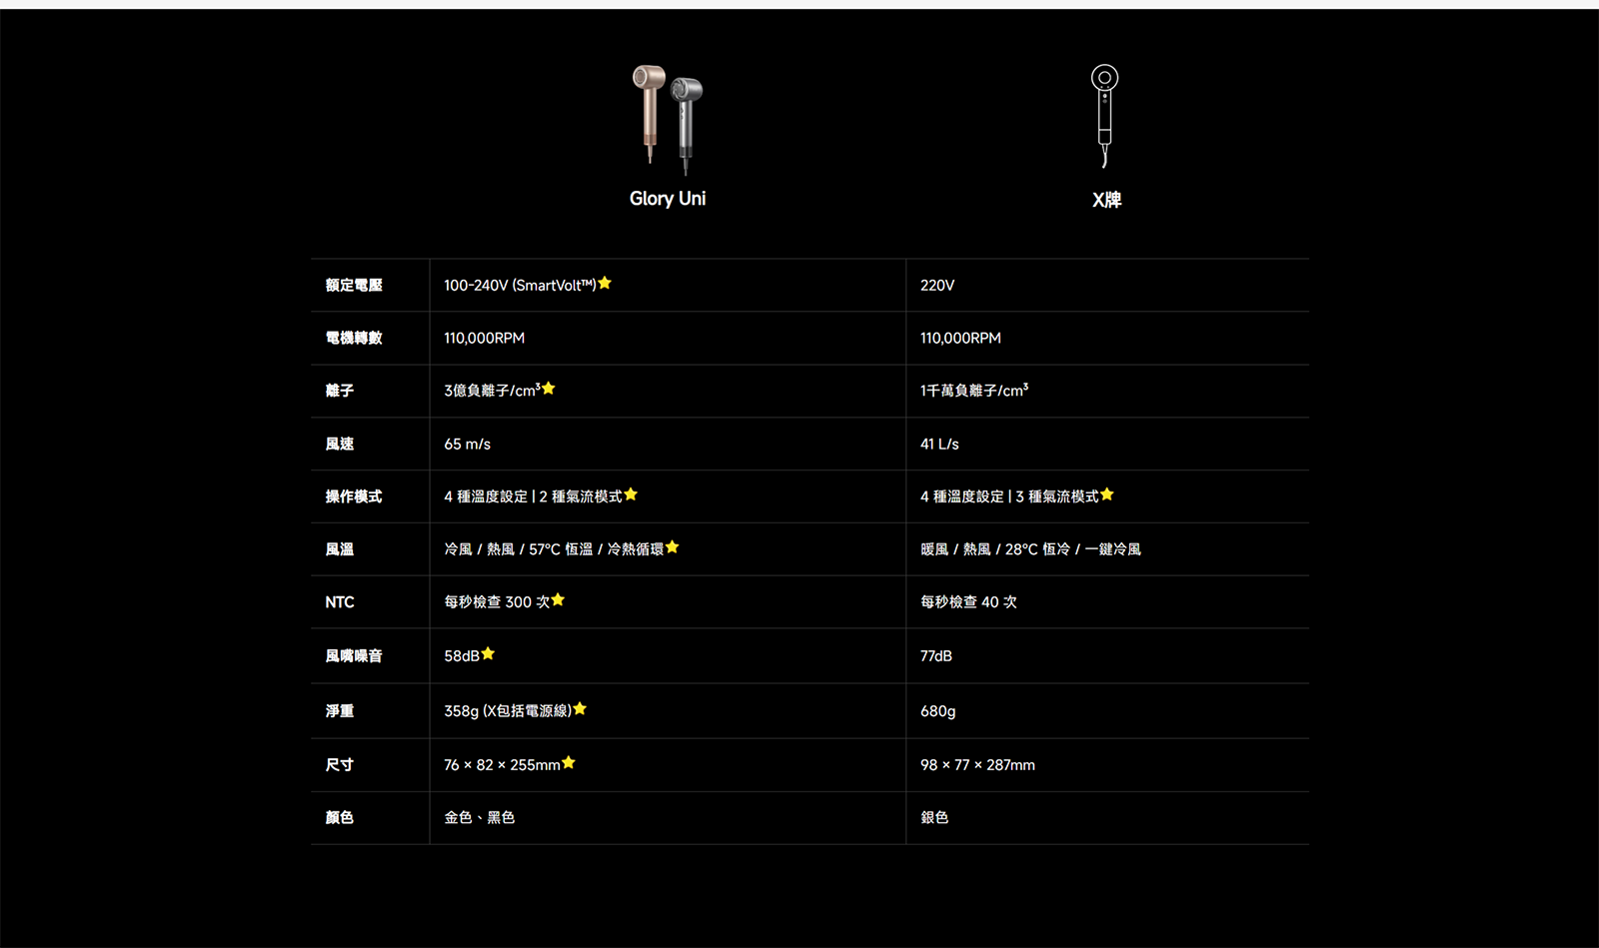Select the star beside 58dB
Image resolution: width=1599 pixels, height=948 pixels.
click(488, 653)
